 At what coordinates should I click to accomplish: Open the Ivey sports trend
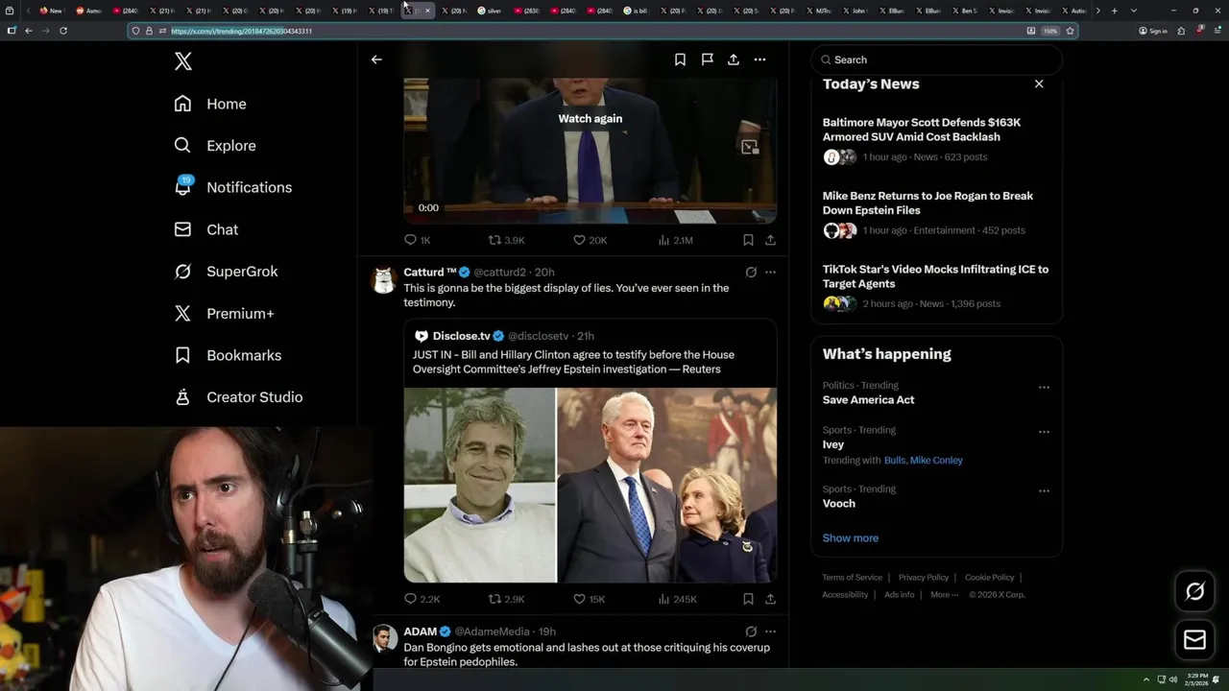[x=833, y=444]
